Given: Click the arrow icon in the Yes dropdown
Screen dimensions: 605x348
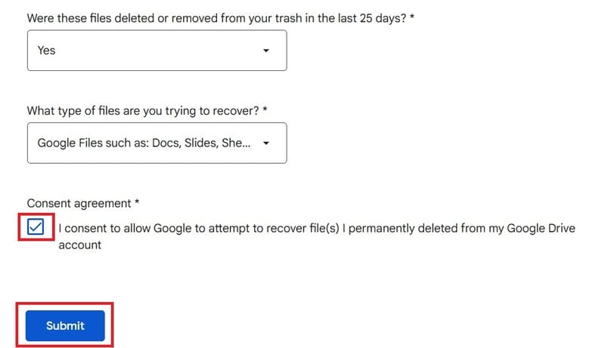Looking at the screenshot, I should 266,51.
